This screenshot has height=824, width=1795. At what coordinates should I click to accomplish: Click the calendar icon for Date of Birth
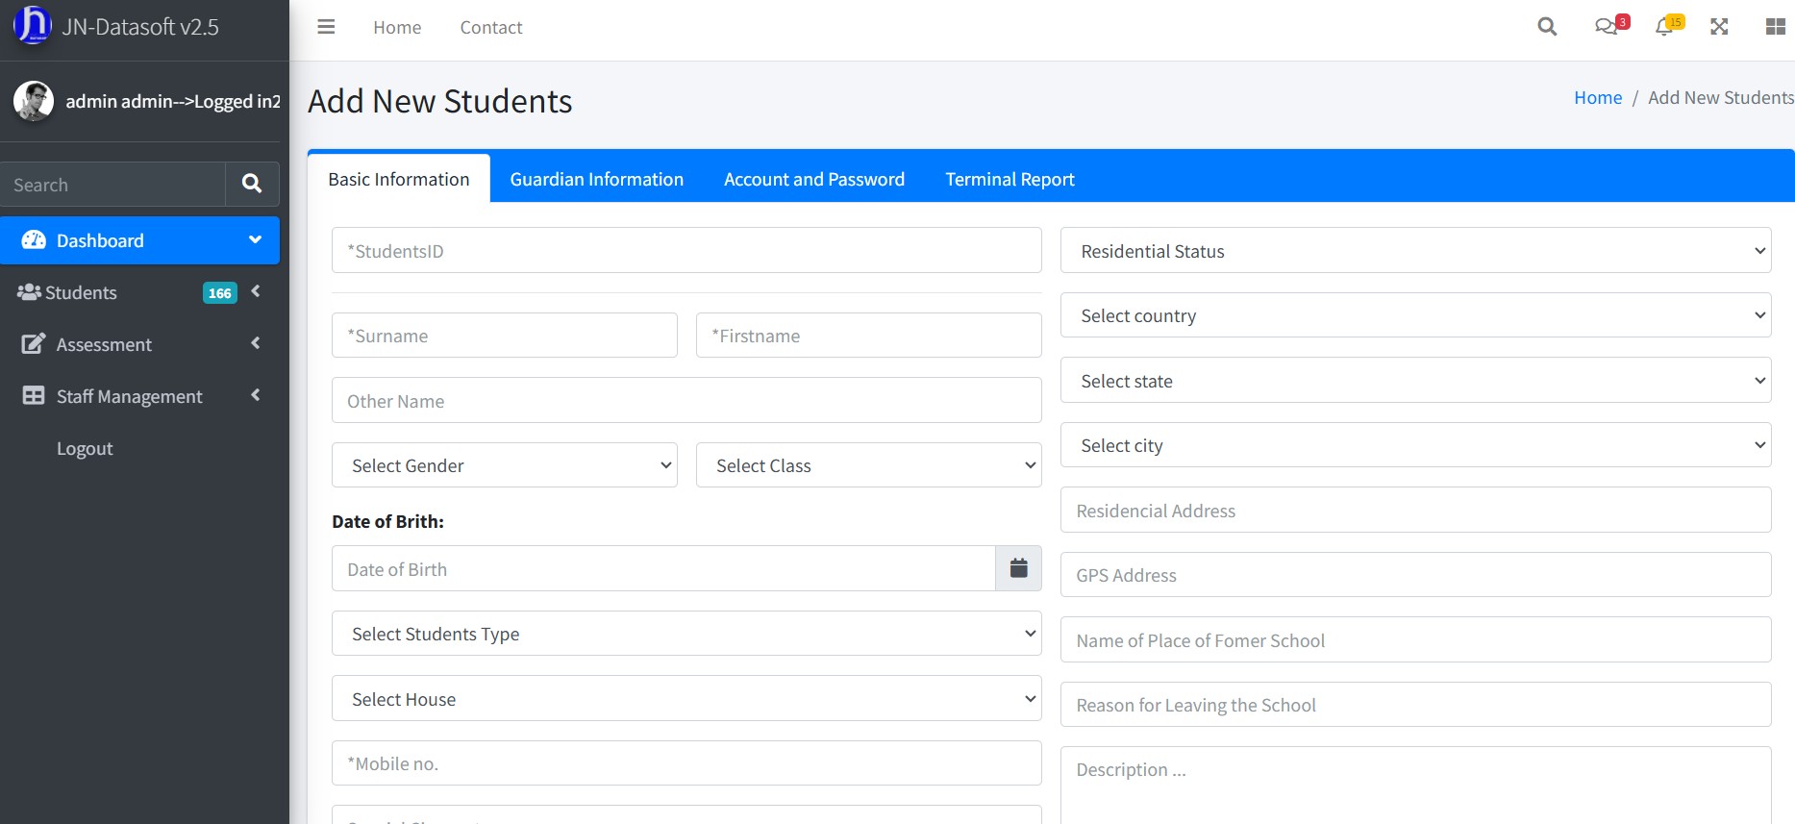(1018, 568)
